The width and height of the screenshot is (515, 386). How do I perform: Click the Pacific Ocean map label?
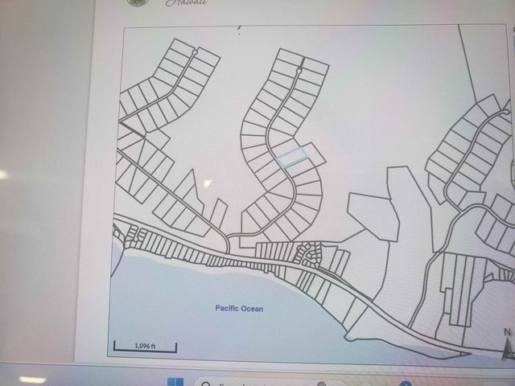[x=239, y=308]
